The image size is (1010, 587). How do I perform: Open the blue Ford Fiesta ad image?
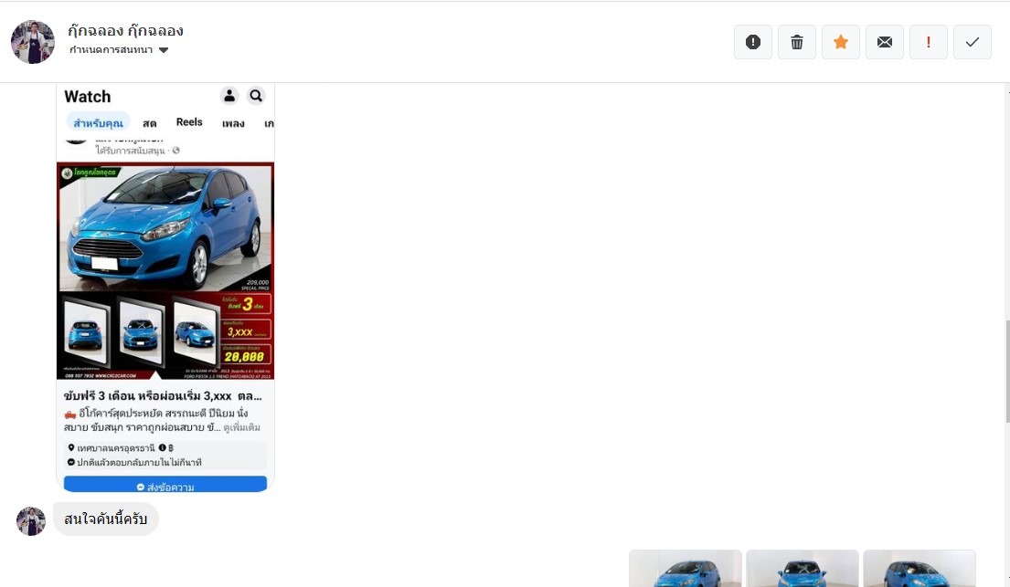[165, 271]
